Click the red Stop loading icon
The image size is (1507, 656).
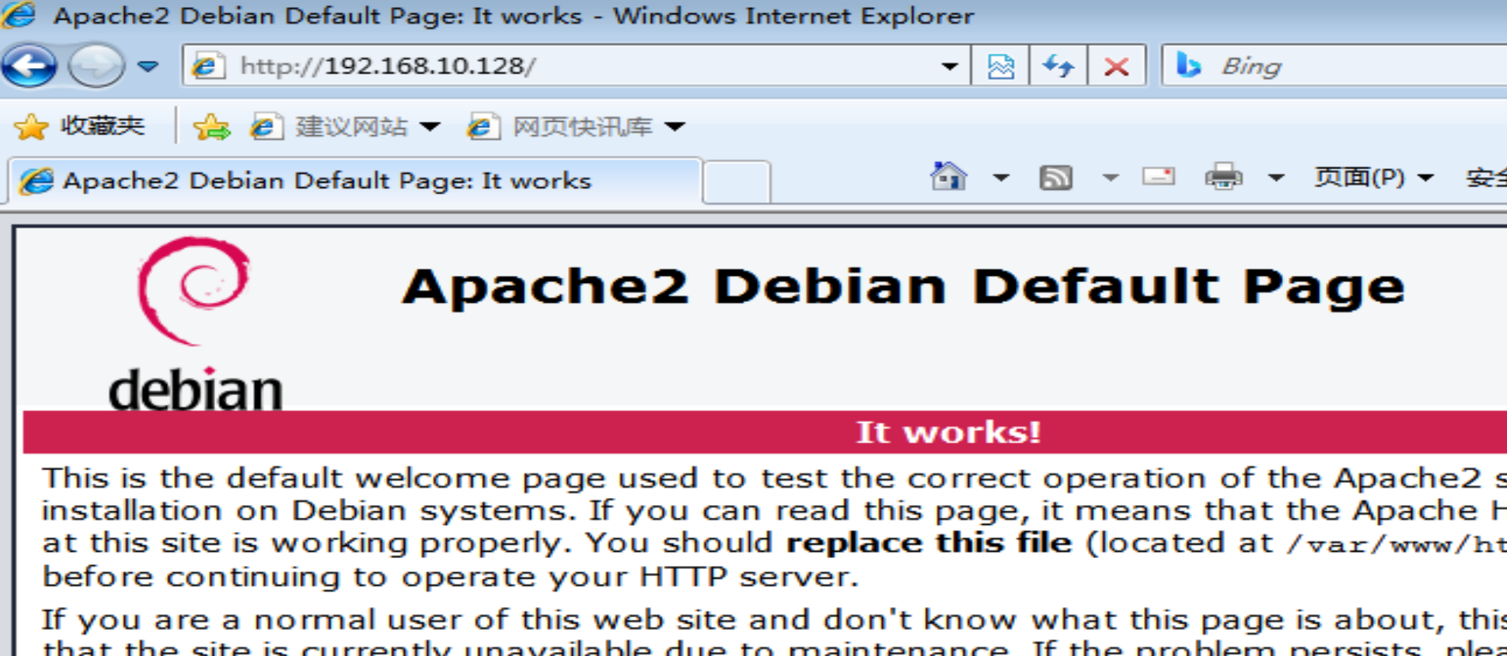click(x=1116, y=66)
